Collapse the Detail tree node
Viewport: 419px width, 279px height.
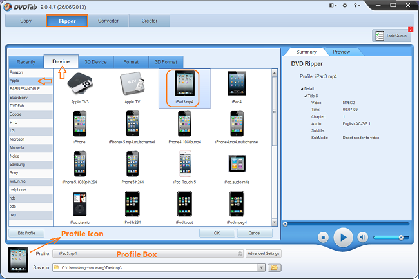(x=302, y=89)
